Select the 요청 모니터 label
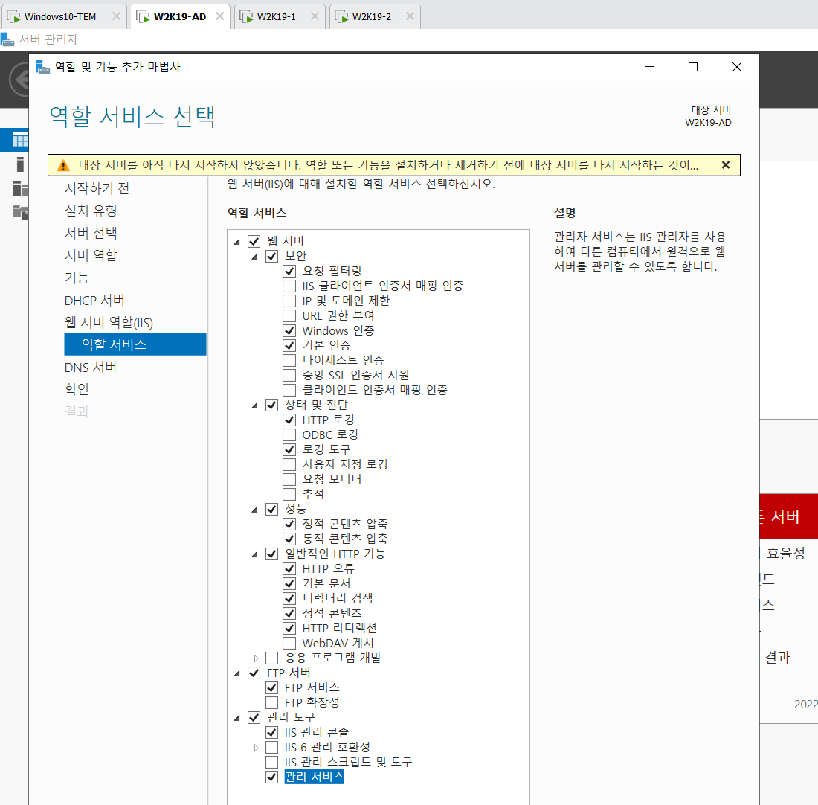This screenshot has width=818, height=805. point(332,479)
